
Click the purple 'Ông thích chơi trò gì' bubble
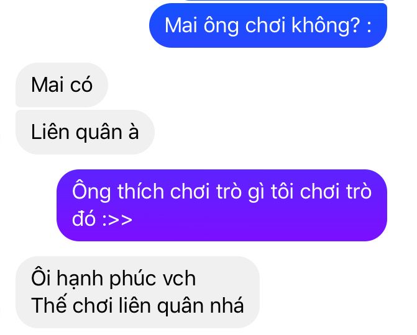[x=222, y=205]
